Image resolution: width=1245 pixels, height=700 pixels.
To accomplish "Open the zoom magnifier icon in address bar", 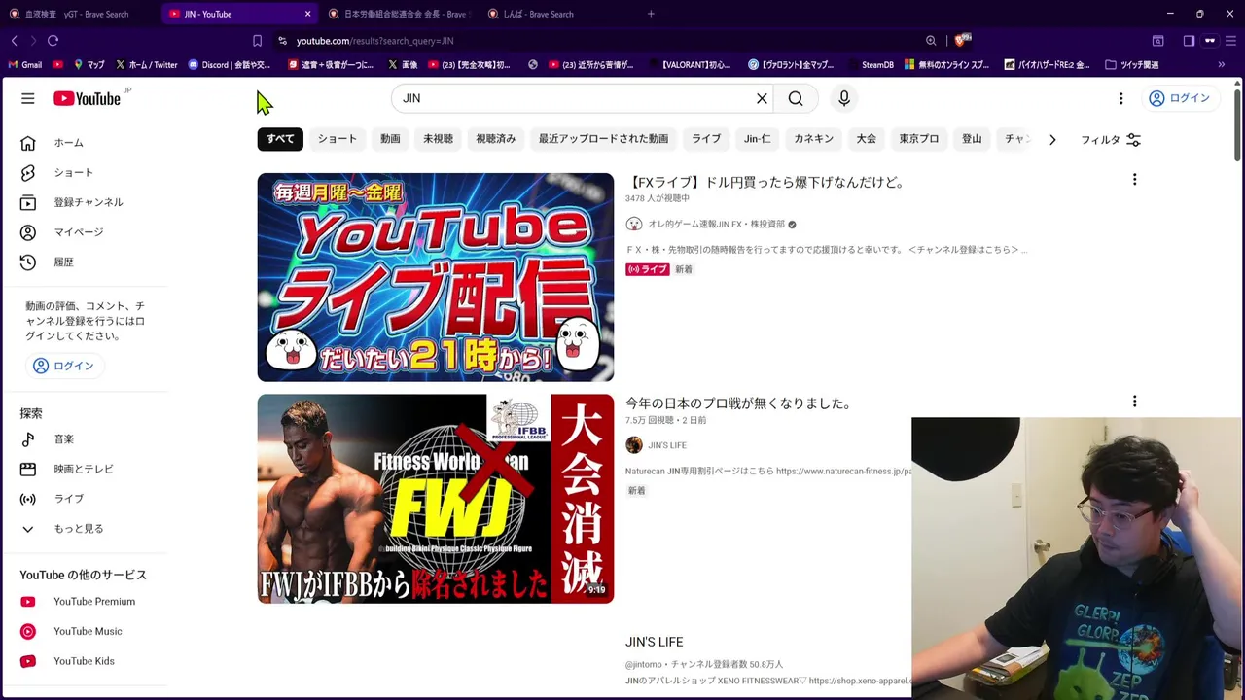I will pos(931,41).
